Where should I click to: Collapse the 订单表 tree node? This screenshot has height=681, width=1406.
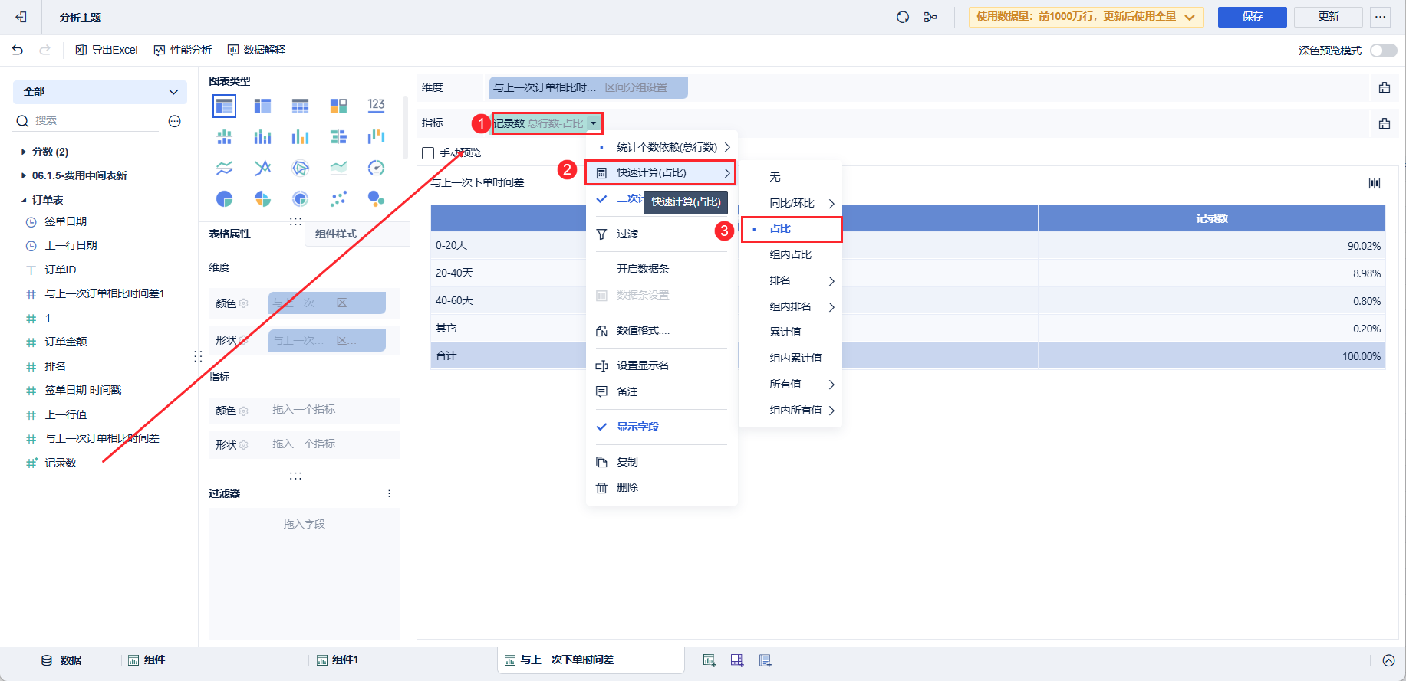pyautogui.click(x=24, y=201)
